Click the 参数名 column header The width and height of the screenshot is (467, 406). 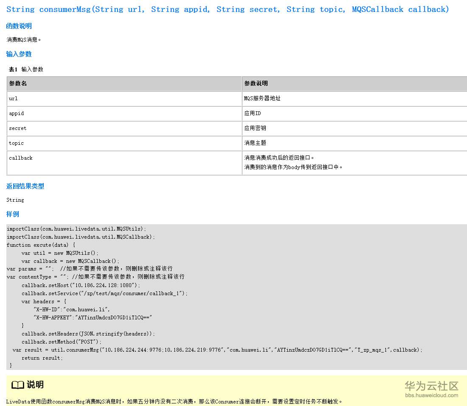coord(124,84)
